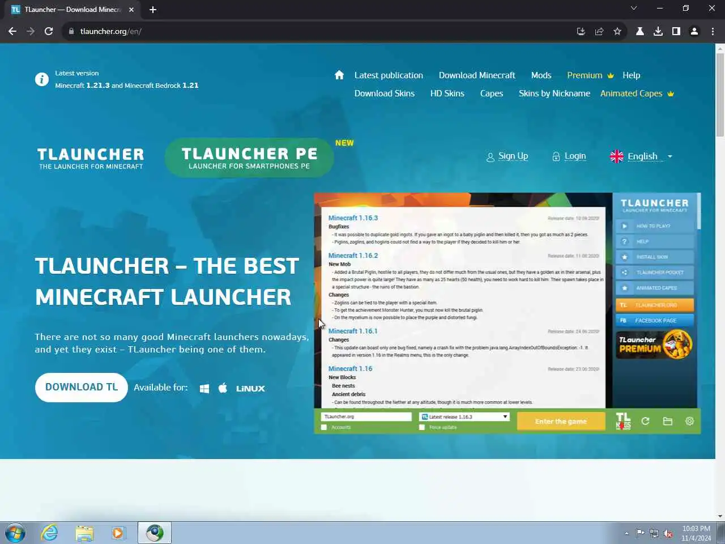Open Chrome profile icon

click(694, 31)
